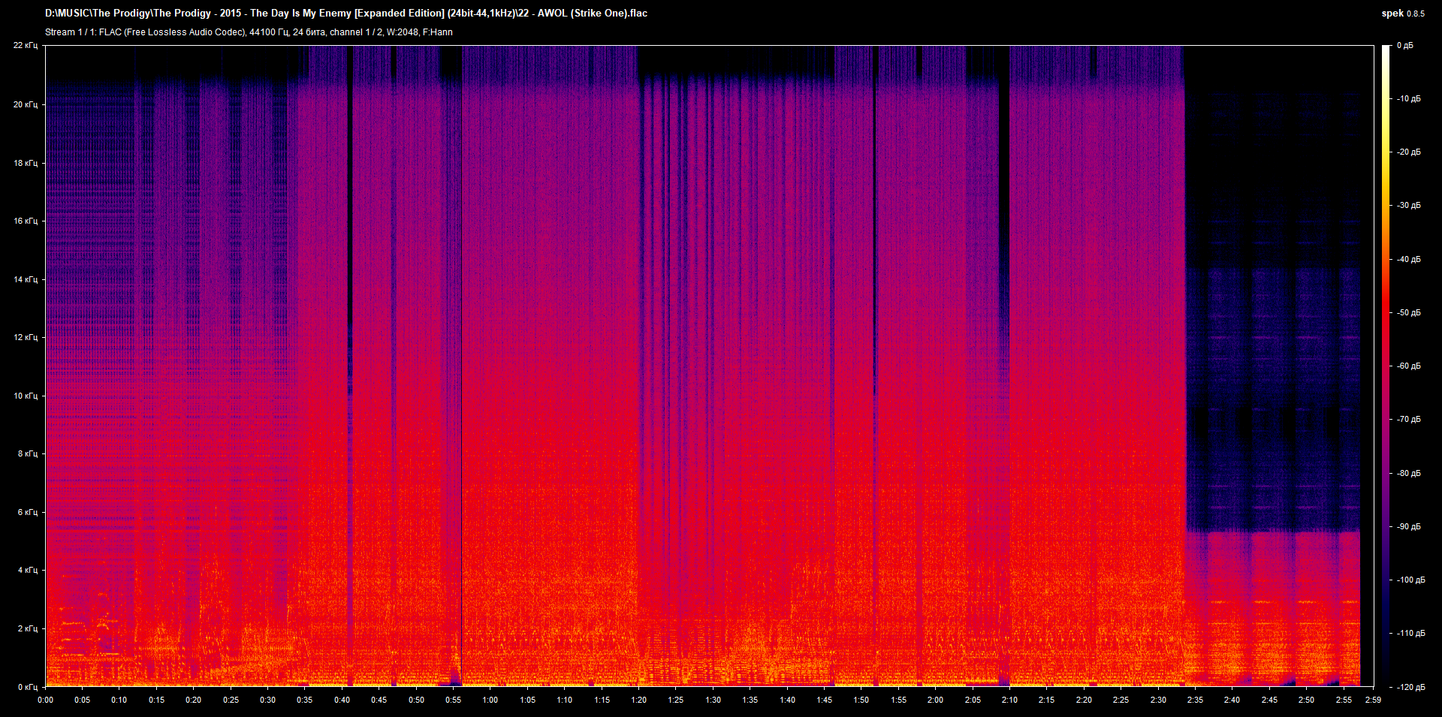Click the 0:00 start time label
1442x717 pixels.
(x=45, y=700)
